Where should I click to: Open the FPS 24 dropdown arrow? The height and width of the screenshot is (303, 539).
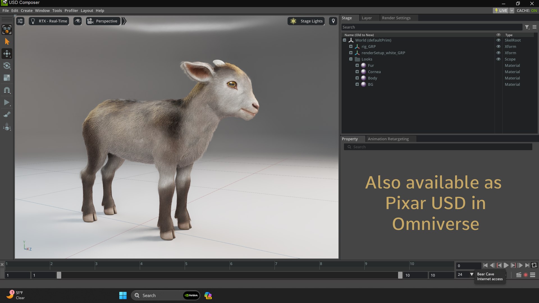click(x=472, y=275)
